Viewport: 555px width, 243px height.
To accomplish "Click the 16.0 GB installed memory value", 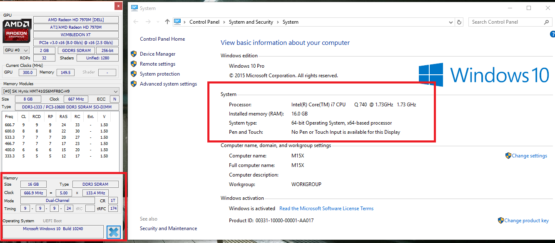I will (x=299, y=114).
